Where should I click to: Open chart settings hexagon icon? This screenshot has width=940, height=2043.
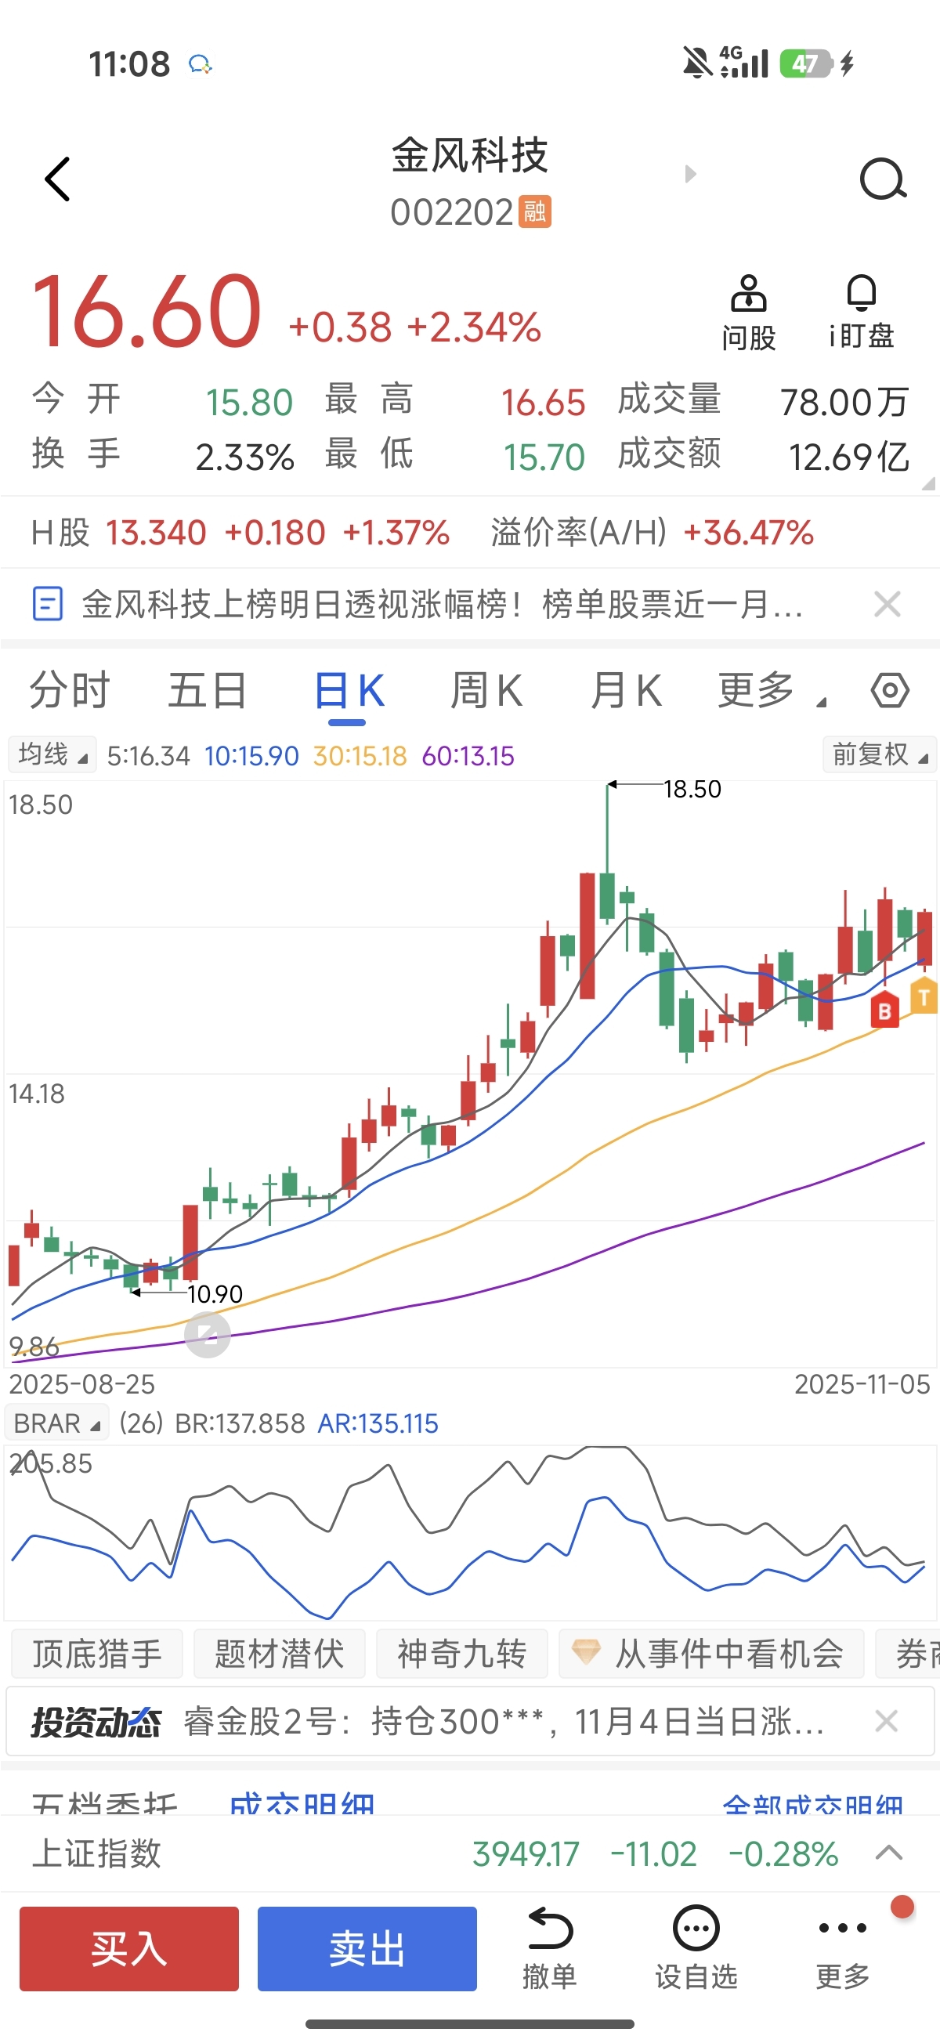tap(890, 690)
